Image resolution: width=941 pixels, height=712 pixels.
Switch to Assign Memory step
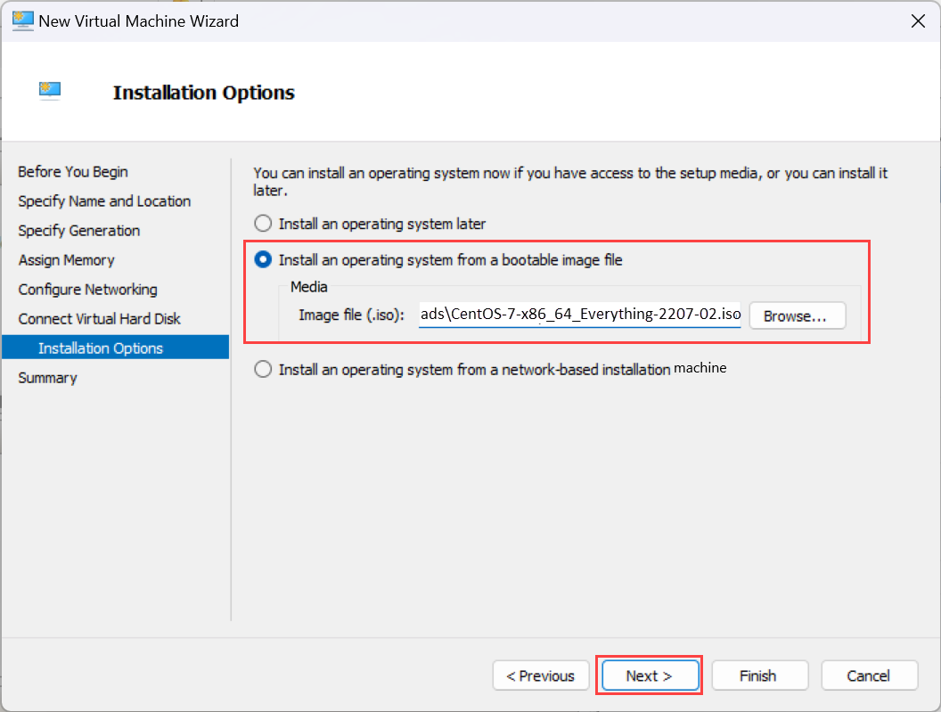click(x=67, y=260)
